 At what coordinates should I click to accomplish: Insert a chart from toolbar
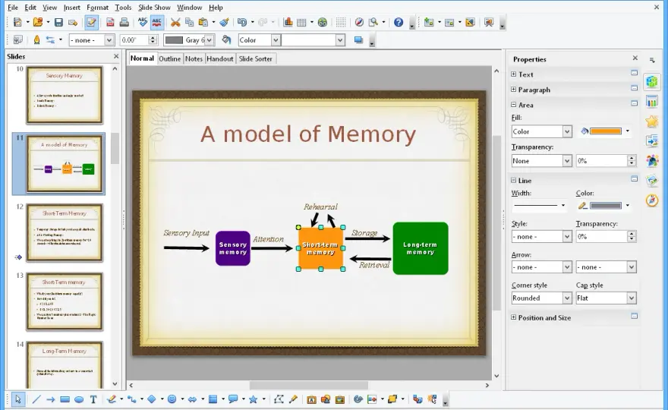[288, 22]
